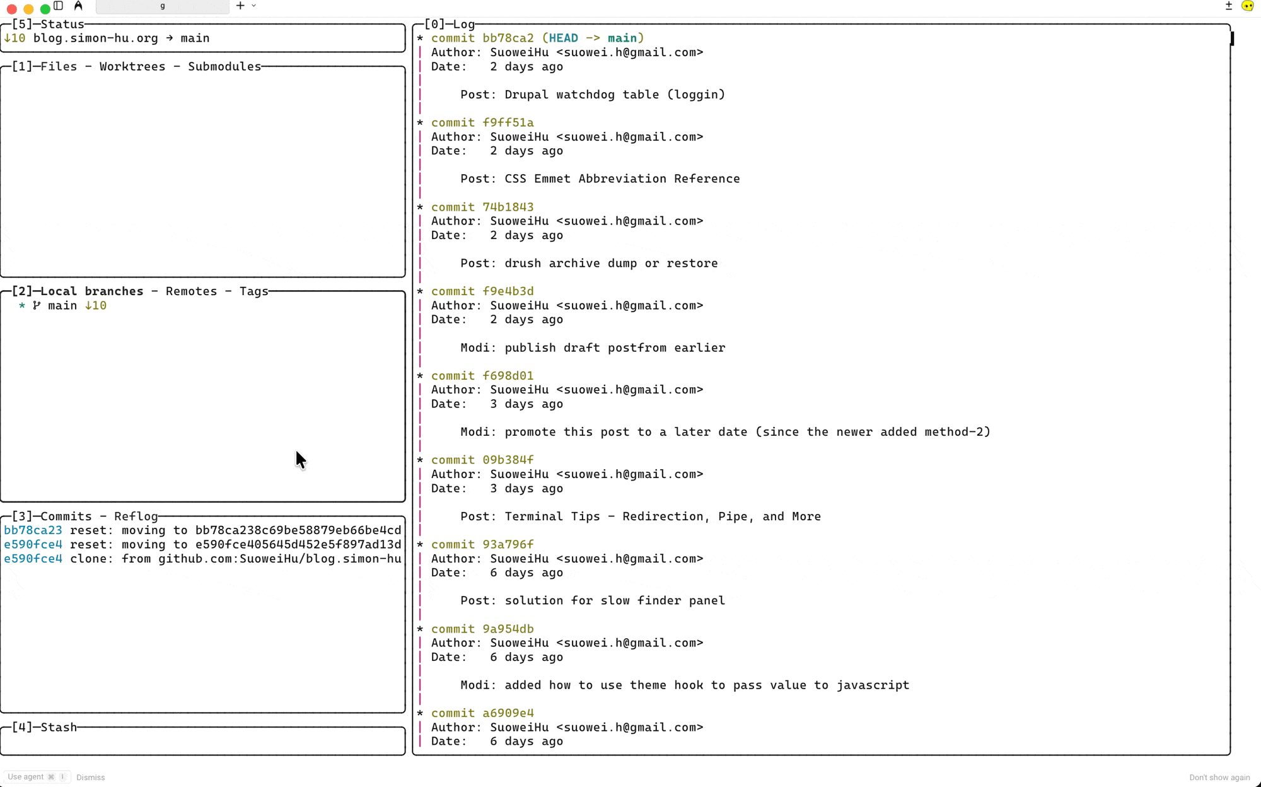Select reflog entry bb78ca23 reset
The width and height of the screenshot is (1261, 787).
(x=202, y=530)
